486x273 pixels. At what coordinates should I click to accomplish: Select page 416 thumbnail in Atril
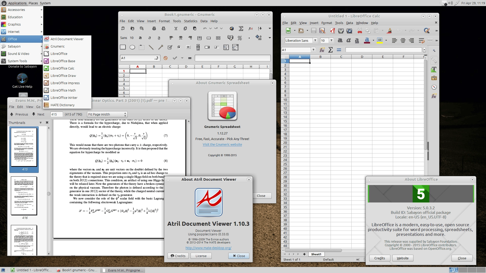click(24, 196)
